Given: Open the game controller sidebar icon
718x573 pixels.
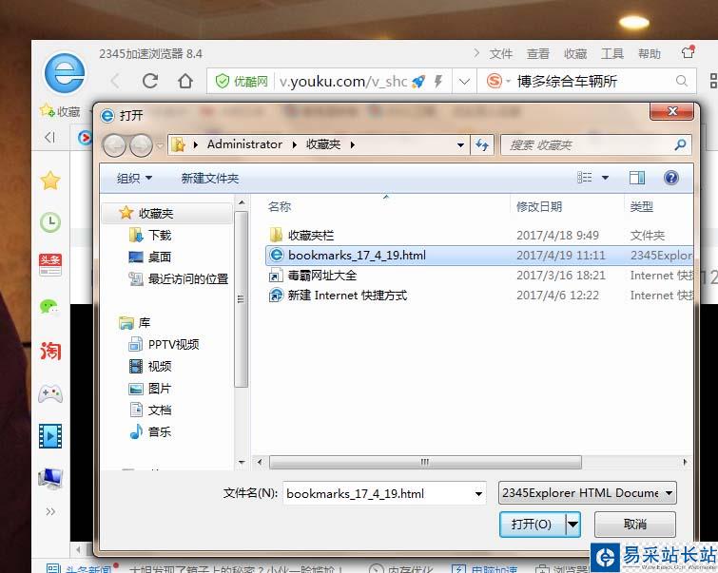Looking at the screenshot, I should (49, 393).
